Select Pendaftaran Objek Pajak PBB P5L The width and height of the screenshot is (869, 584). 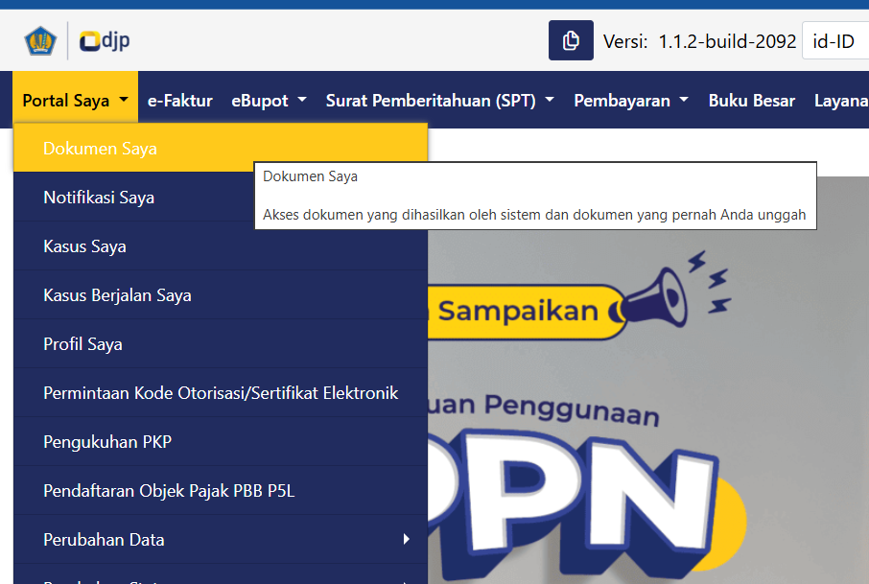pos(221,490)
